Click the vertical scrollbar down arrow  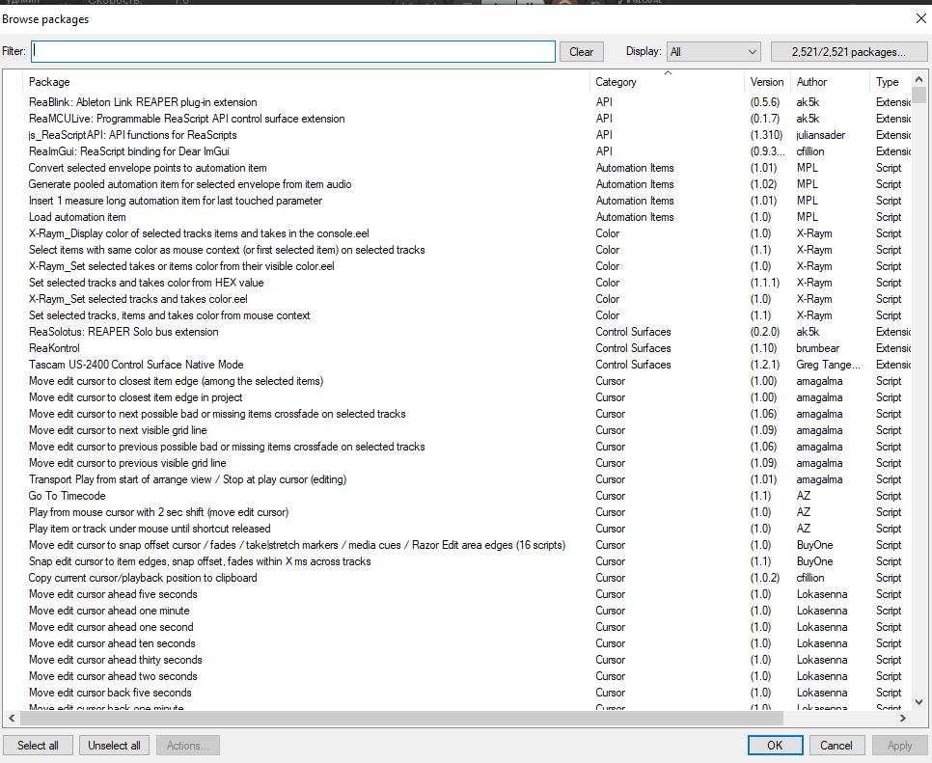[918, 702]
